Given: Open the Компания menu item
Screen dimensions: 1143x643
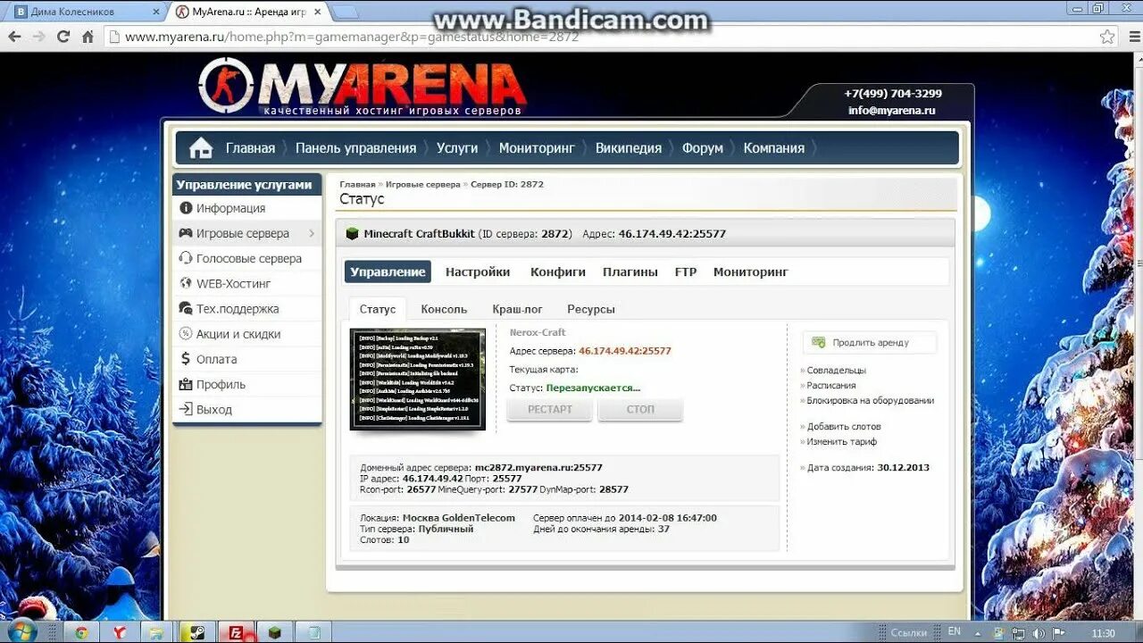Looking at the screenshot, I should (x=774, y=148).
